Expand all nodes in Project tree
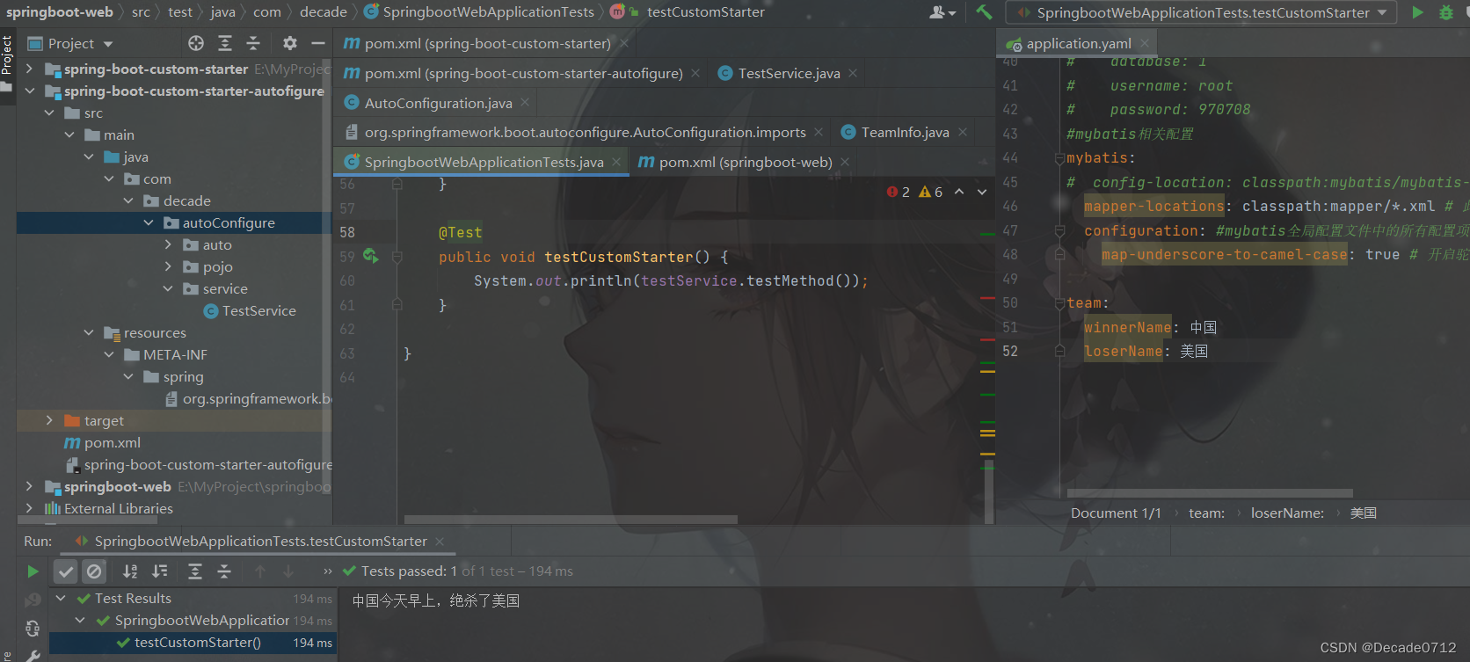The width and height of the screenshot is (1470, 662). click(x=225, y=43)
